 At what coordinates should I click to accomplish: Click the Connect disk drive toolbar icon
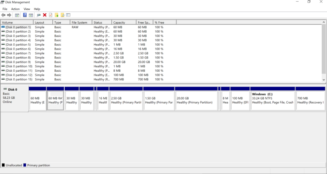[39, 15]
